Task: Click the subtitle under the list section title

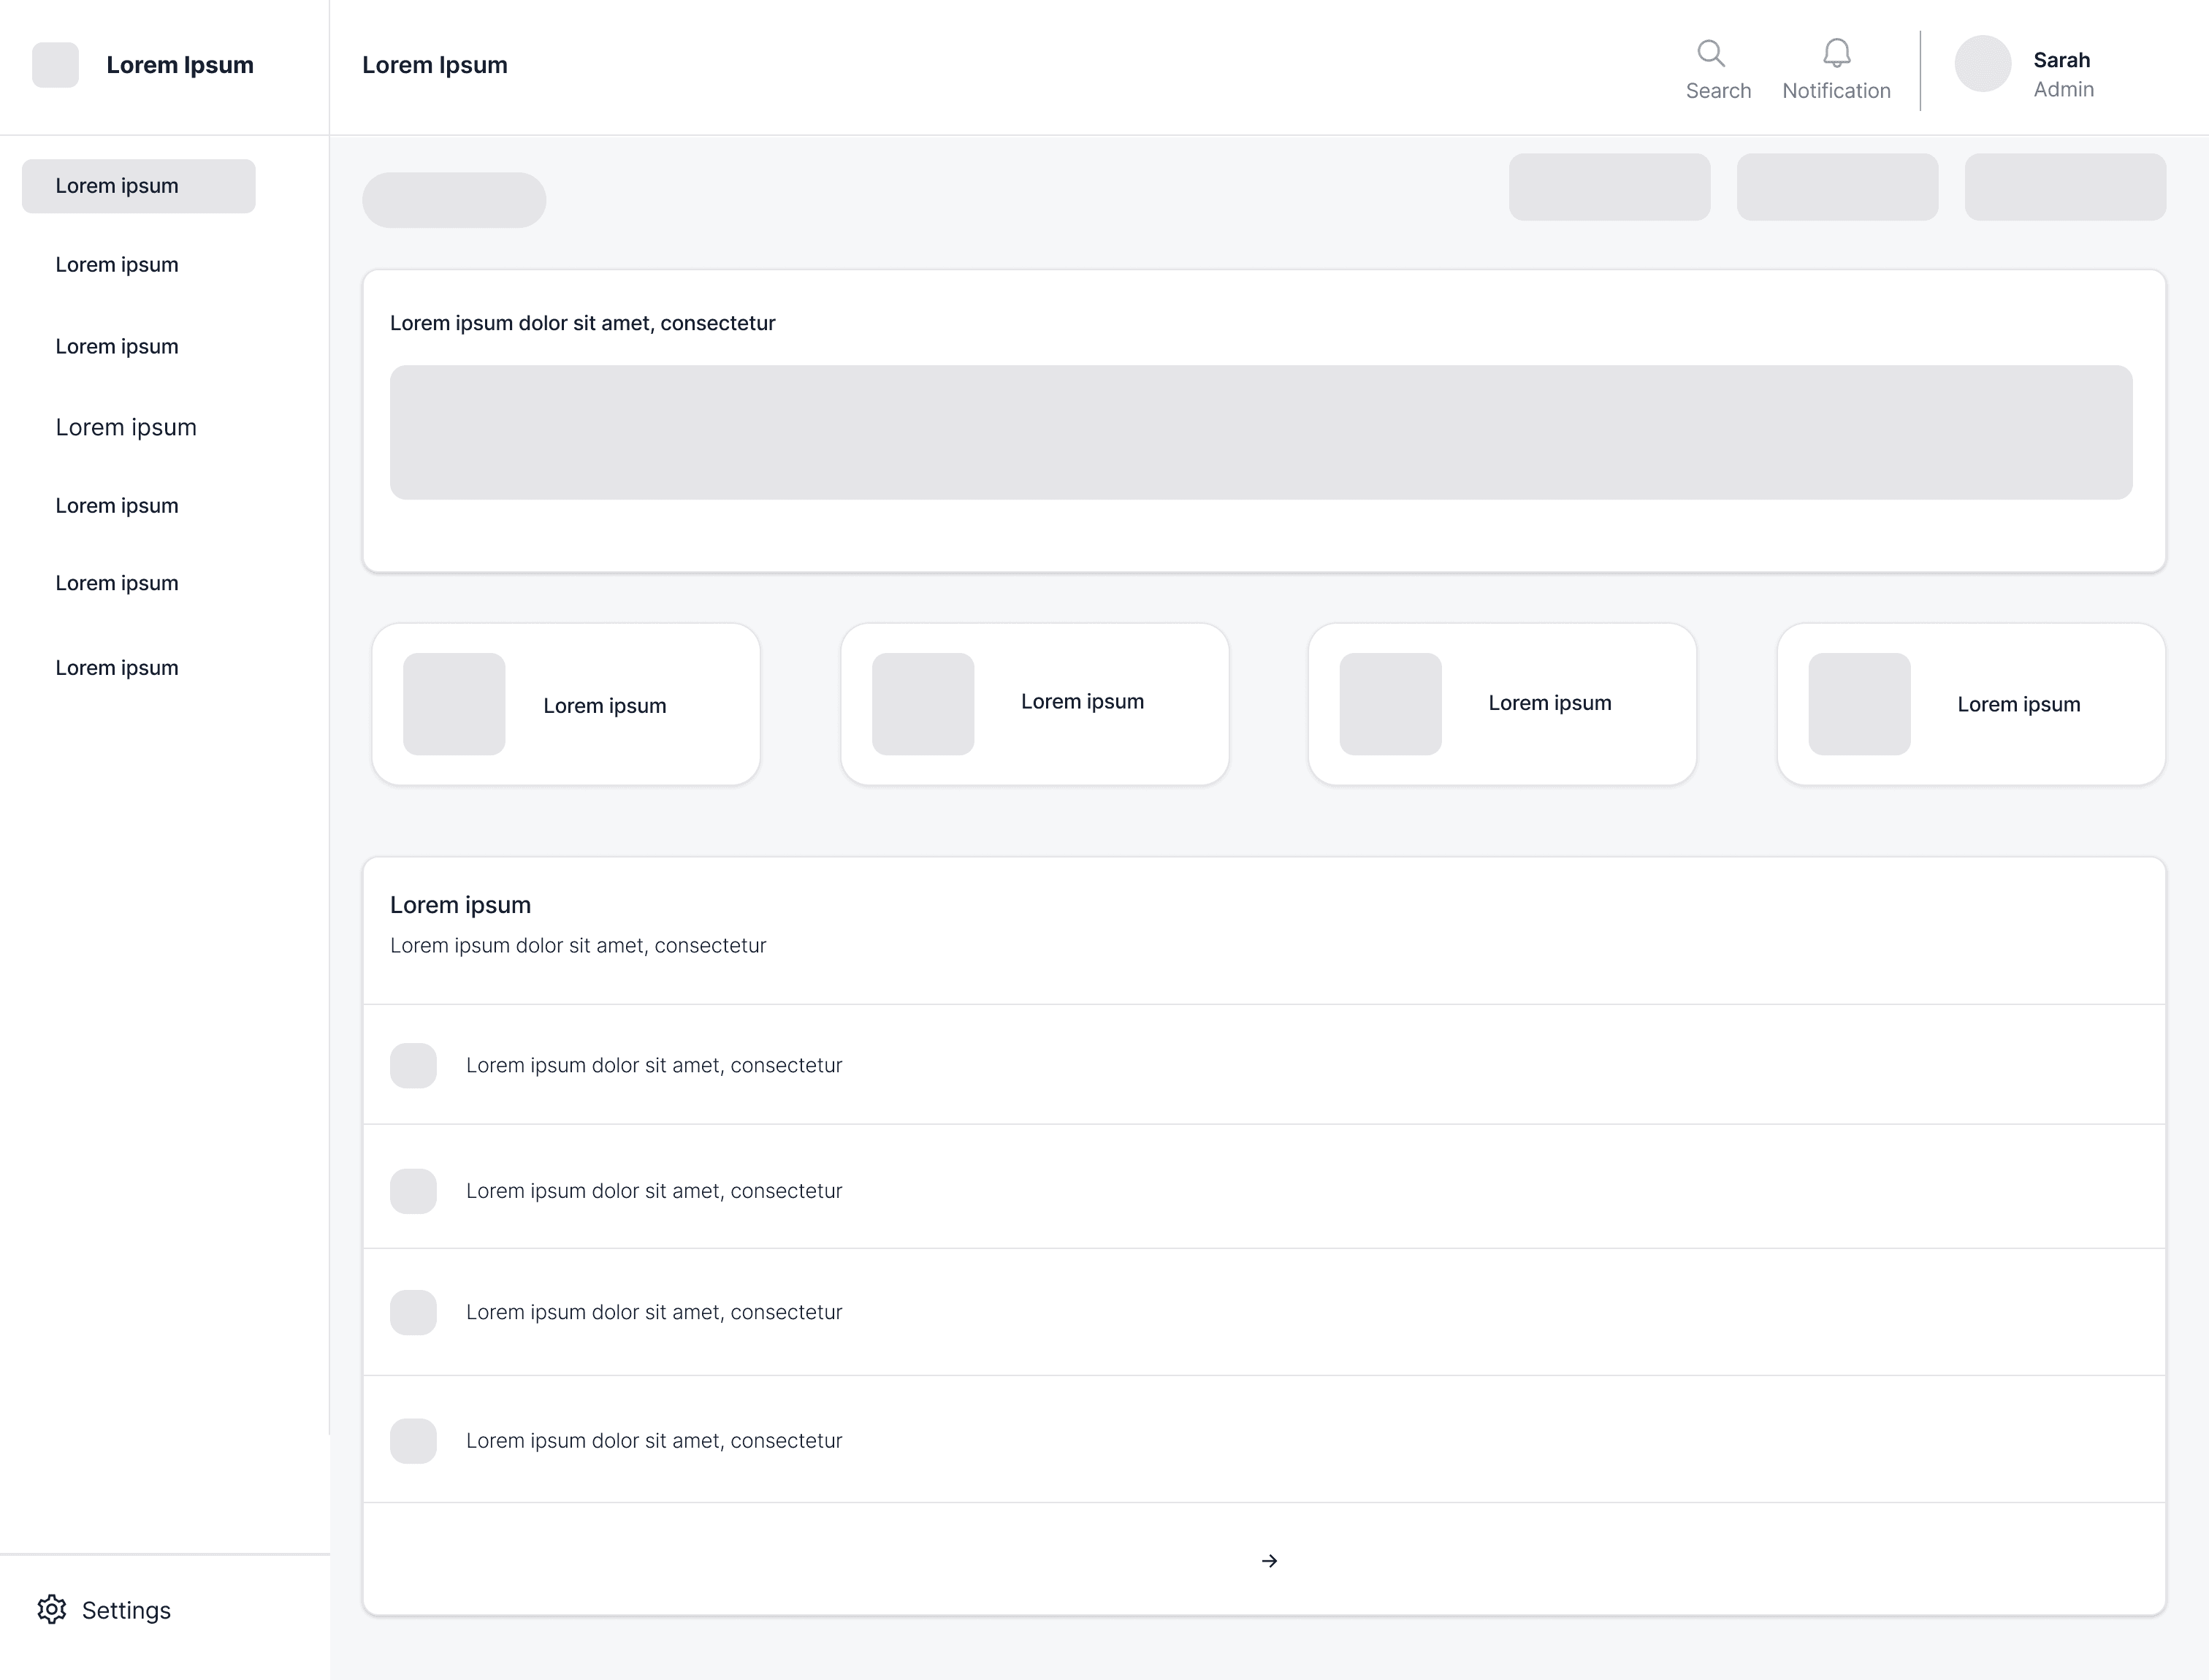Action: tap(578, 946)
